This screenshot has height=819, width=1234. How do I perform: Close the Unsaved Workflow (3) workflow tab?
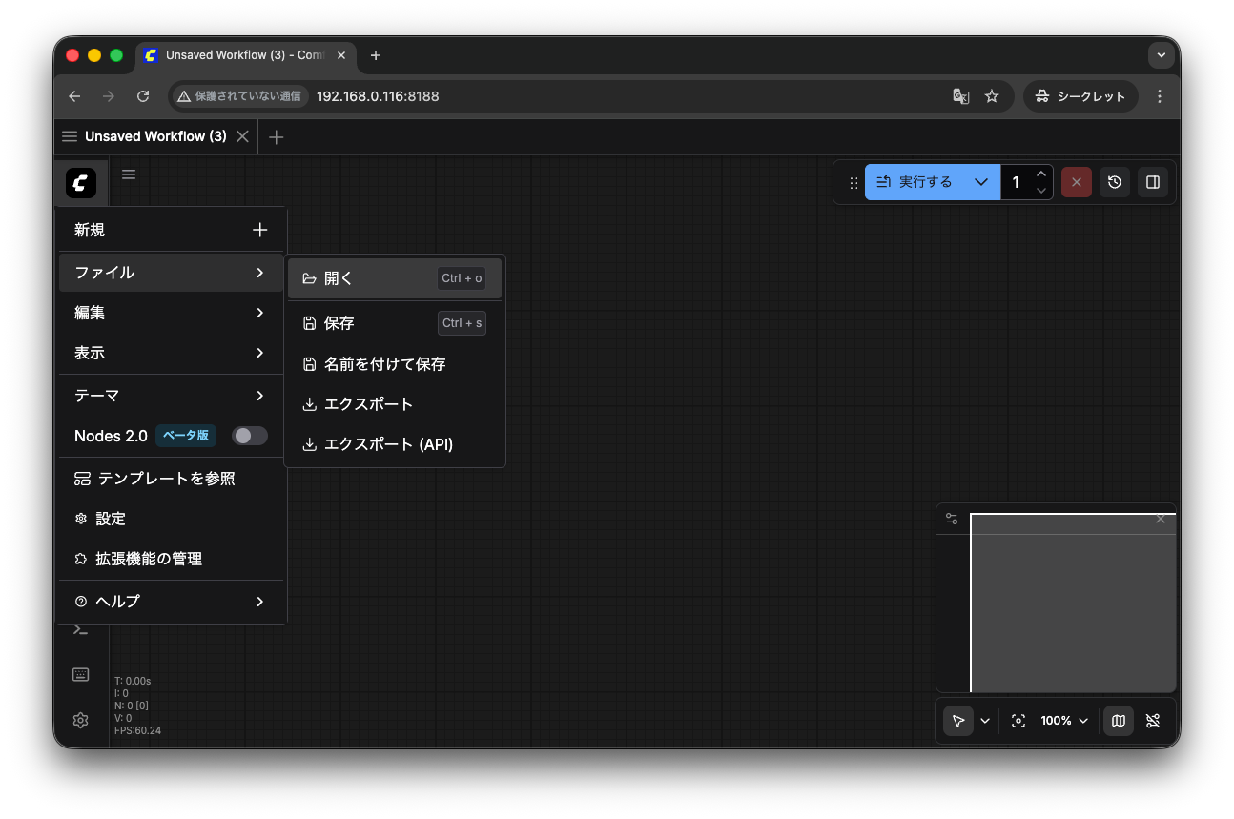pyautogui.click(x=242, y=136)
